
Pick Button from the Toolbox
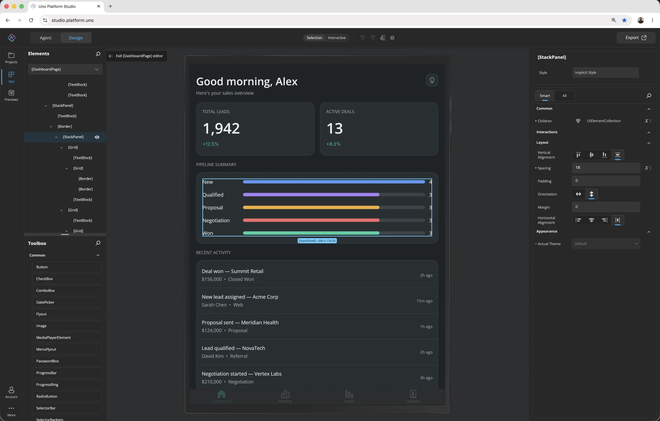[x=67, y=267]
